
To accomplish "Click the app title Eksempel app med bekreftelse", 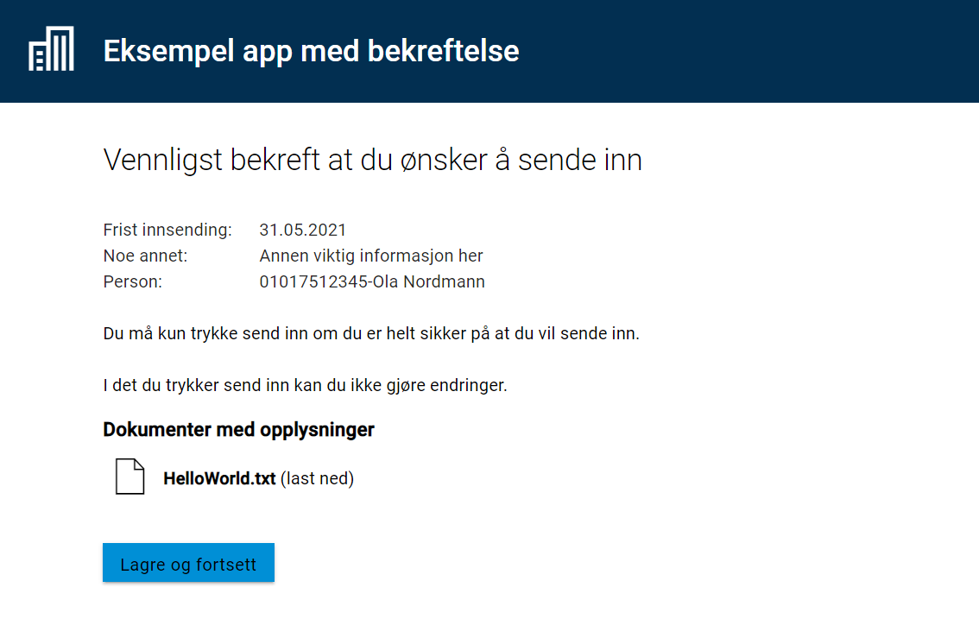I will point(311,51).
